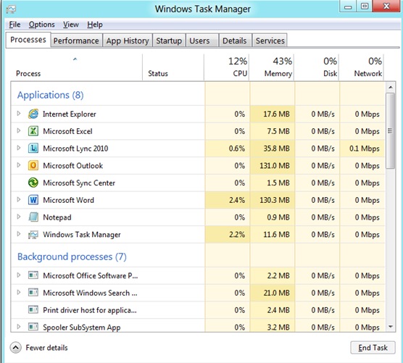Expand the Spooler SubSystem App row
This screenshot has width=403, height=363.
click(19, 327)
